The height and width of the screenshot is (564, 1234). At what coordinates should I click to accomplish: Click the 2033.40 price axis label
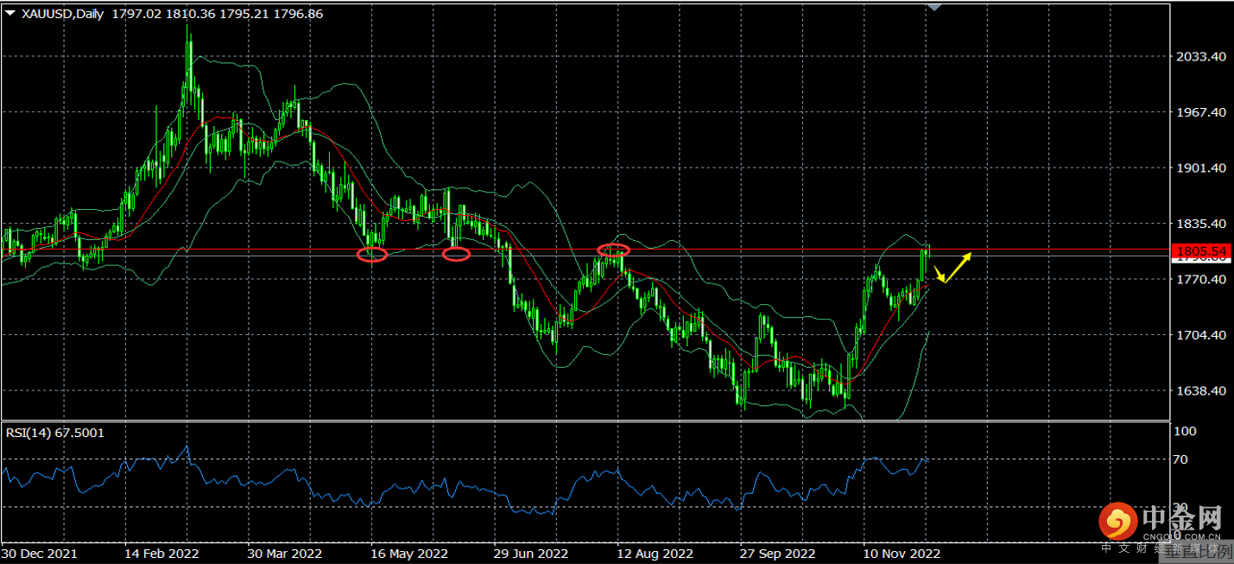point(1200,56)
